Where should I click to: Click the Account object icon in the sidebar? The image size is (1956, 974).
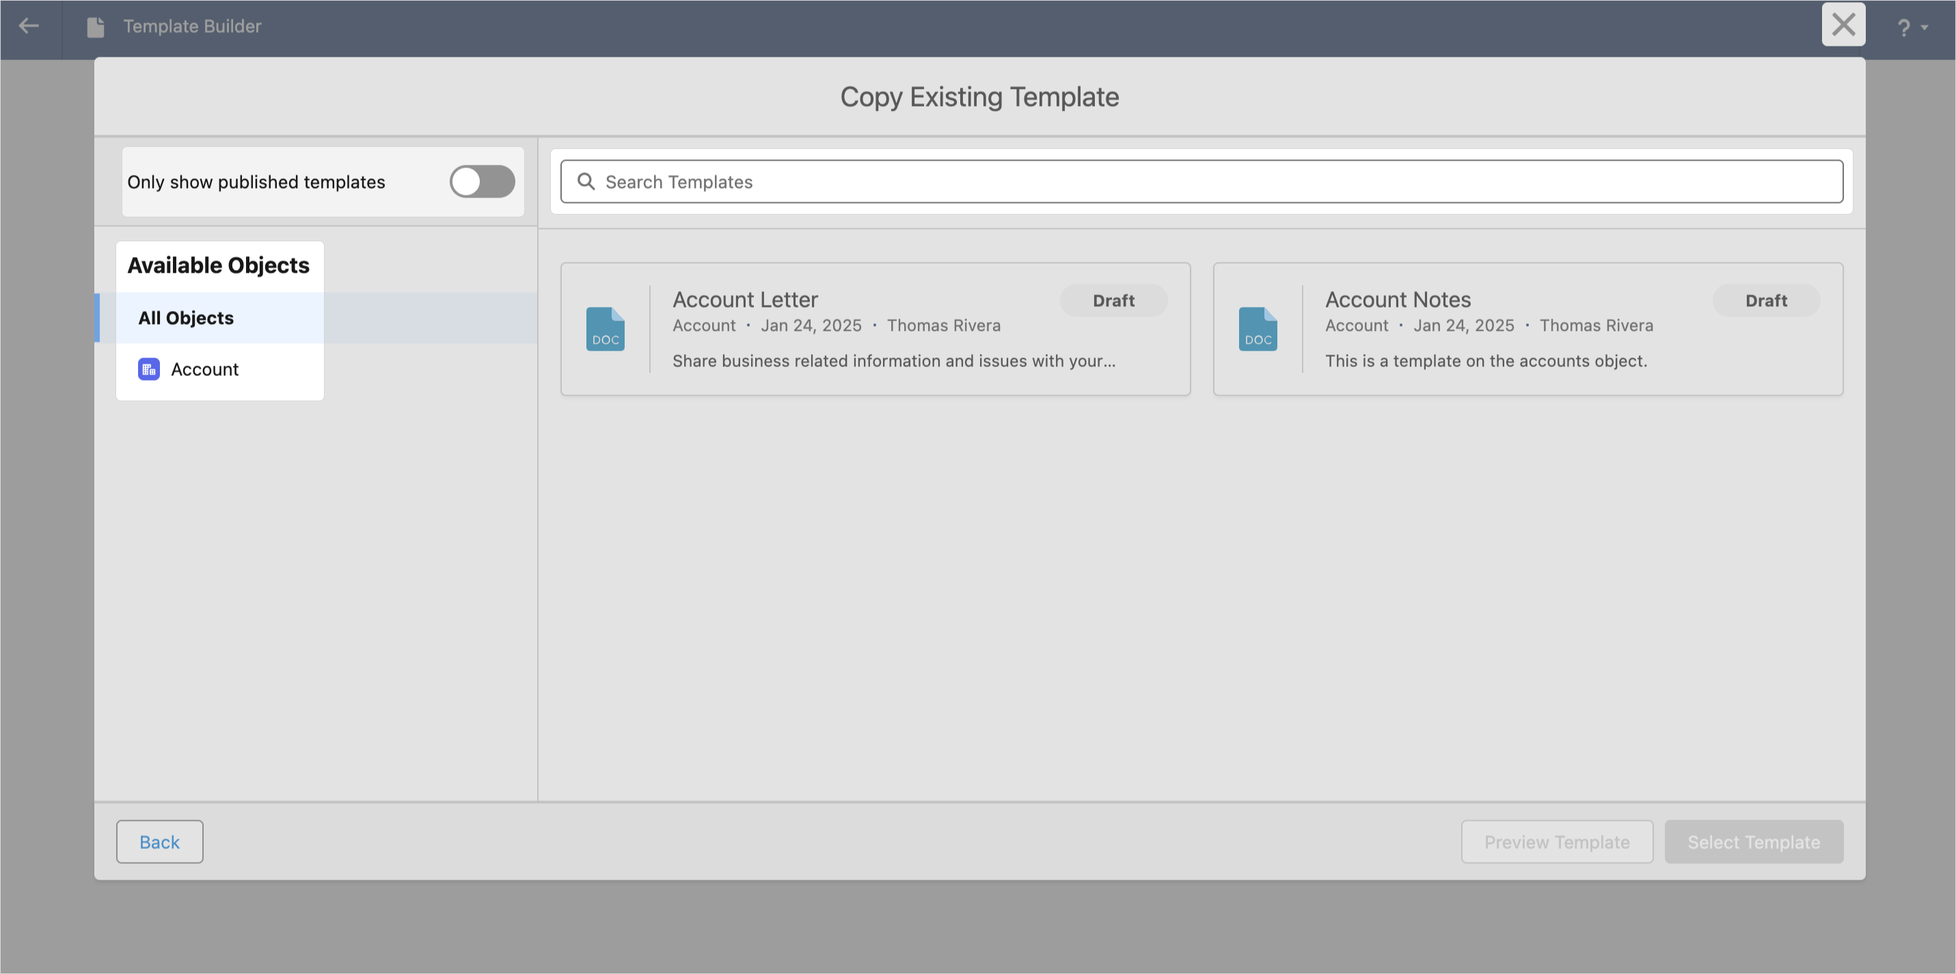click(x=148, y=369)
